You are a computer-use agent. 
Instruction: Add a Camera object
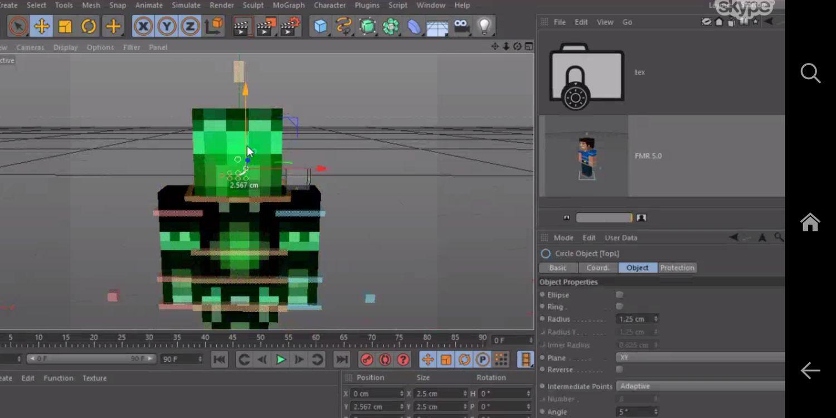click(461, 26)
